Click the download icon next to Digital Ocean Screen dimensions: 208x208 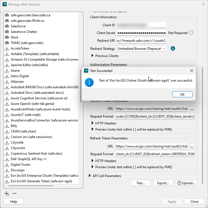tap(7, 165)
